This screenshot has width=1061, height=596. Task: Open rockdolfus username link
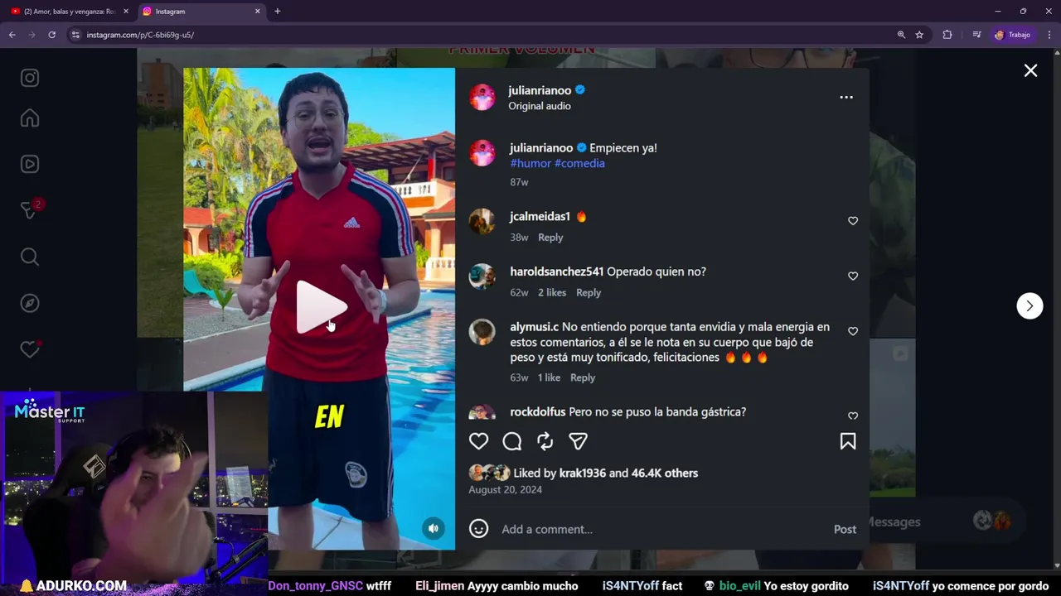coord(537,411)
